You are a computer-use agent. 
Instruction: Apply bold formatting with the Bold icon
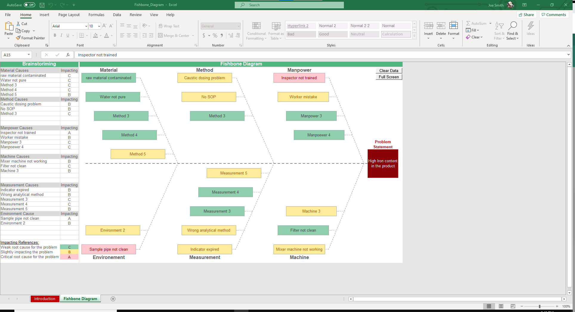point(55,35)
